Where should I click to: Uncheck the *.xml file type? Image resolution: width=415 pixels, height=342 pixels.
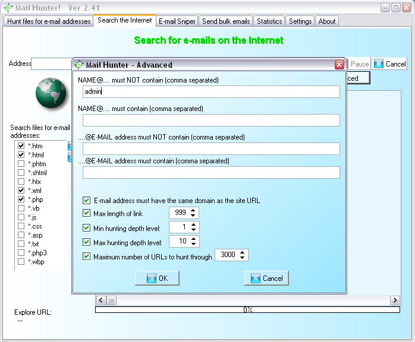coord(21,190)
